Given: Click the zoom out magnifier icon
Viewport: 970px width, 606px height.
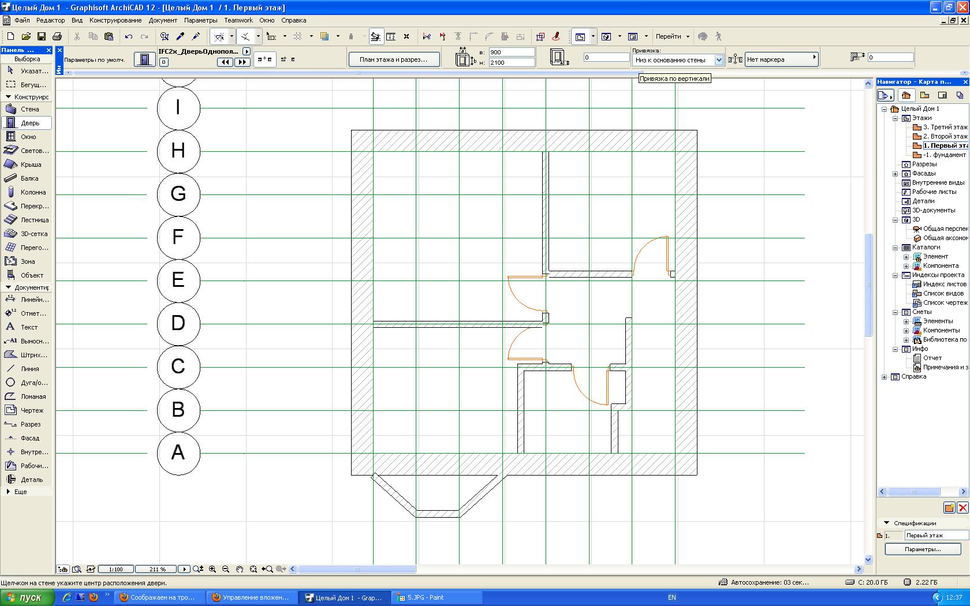Looking at the screenshot, I should click(x=226, y=569).
